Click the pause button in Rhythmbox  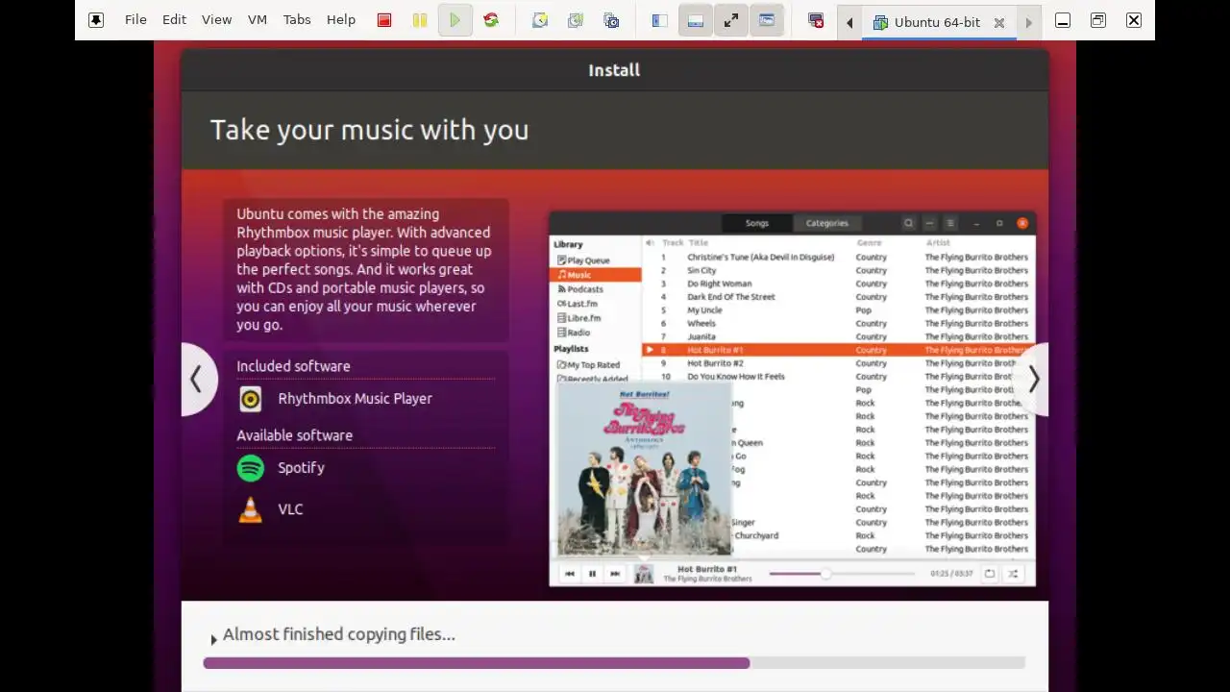(592, 574)
